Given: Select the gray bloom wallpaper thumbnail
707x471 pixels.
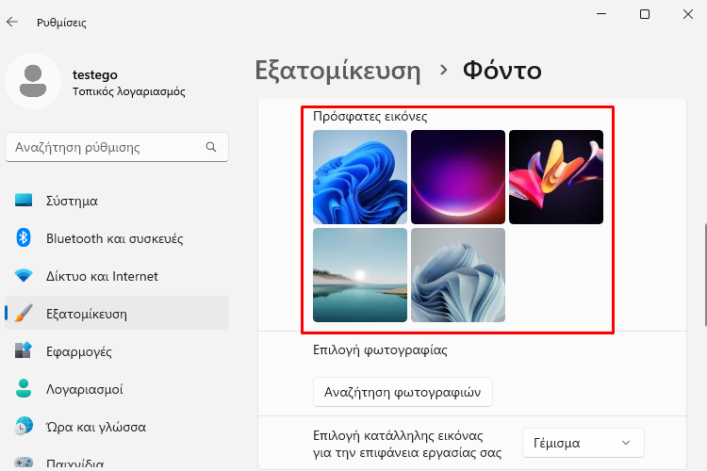Looking at the screenshot, I should coord(458,275).
